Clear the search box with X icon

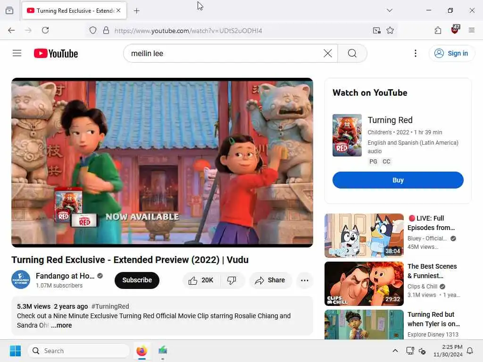(x=328, y=53)
